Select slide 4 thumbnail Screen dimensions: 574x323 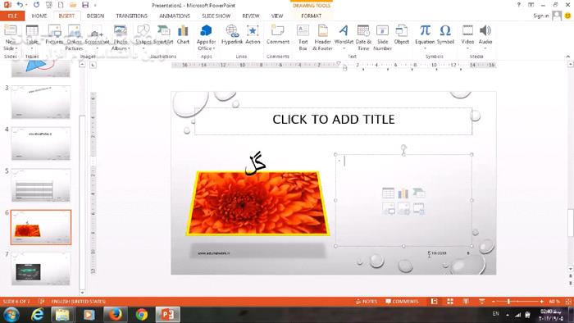click(x=41, y=143)
